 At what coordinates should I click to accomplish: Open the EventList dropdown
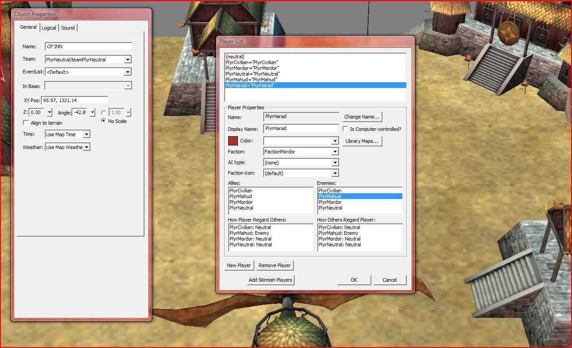(x=128, y=72)
